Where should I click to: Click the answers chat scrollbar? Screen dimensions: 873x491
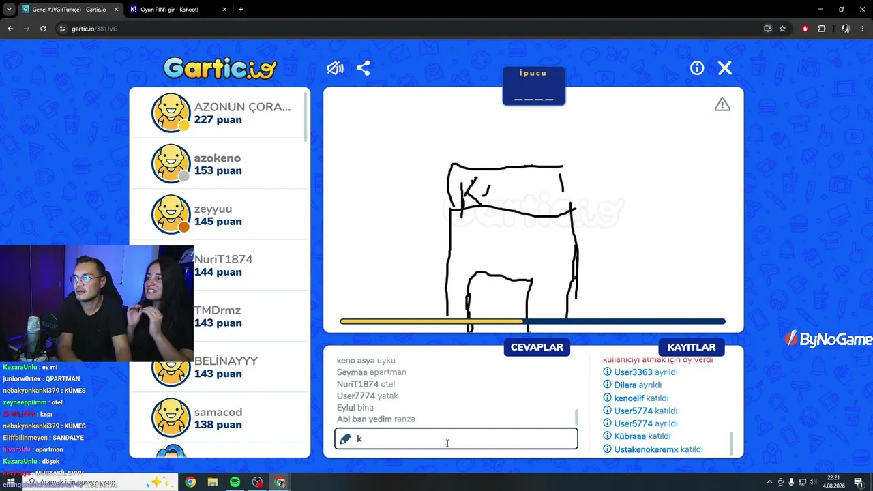click(x=577, y=417)
